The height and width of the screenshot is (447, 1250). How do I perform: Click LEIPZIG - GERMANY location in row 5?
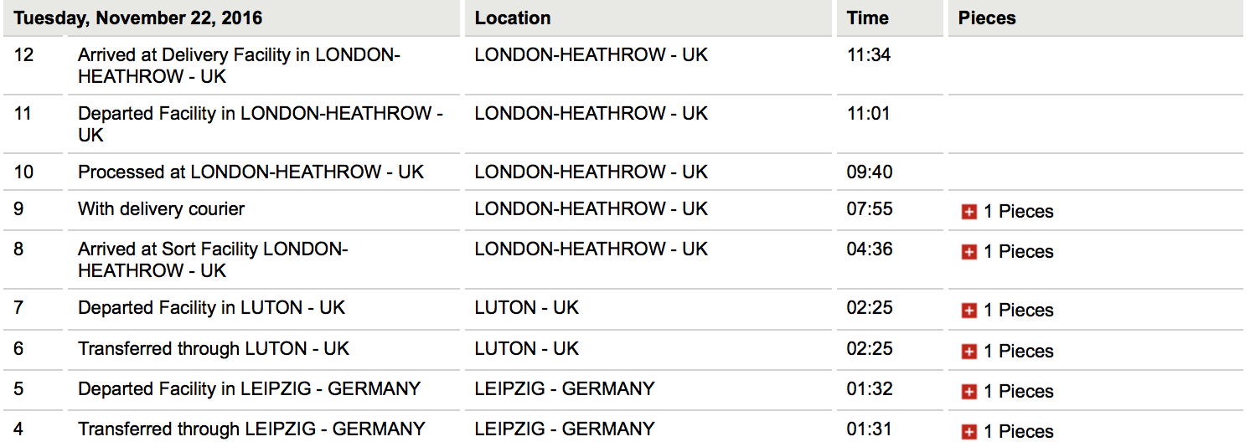(x=564, y=389)
